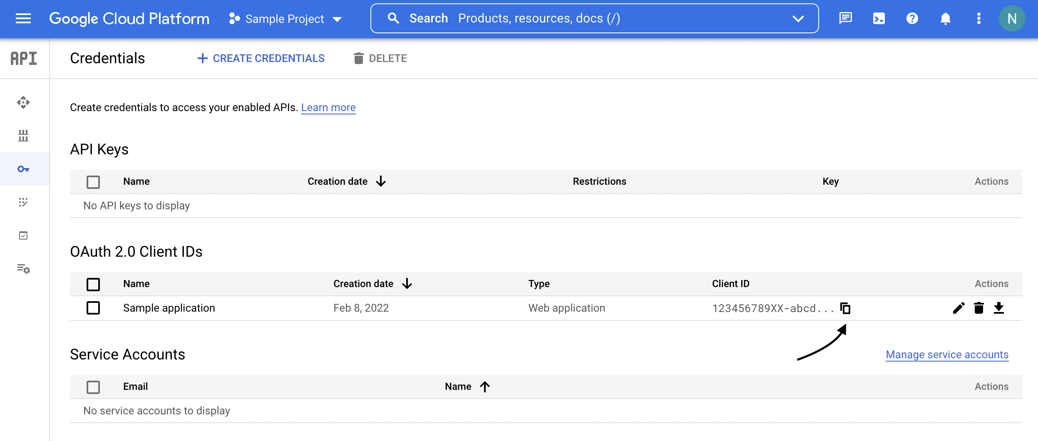
Task: Click the OAuth Type column header
Action: pyautogui.click(x=539, y=284)
